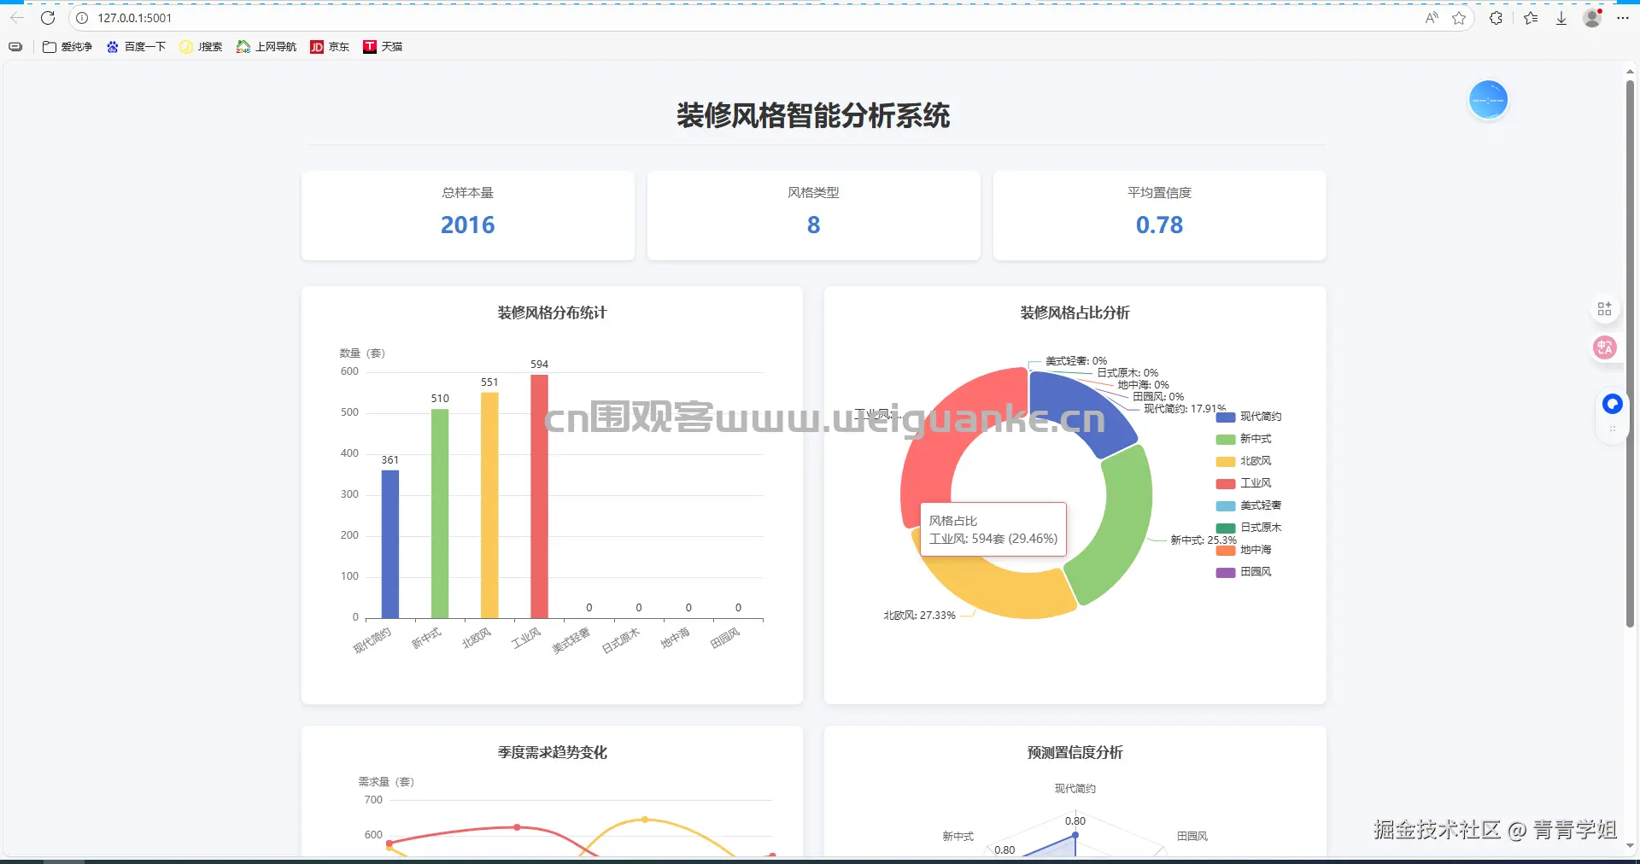
Task: Click the blue chat bubble sidebar icon
Action: tap(1612, 404)
